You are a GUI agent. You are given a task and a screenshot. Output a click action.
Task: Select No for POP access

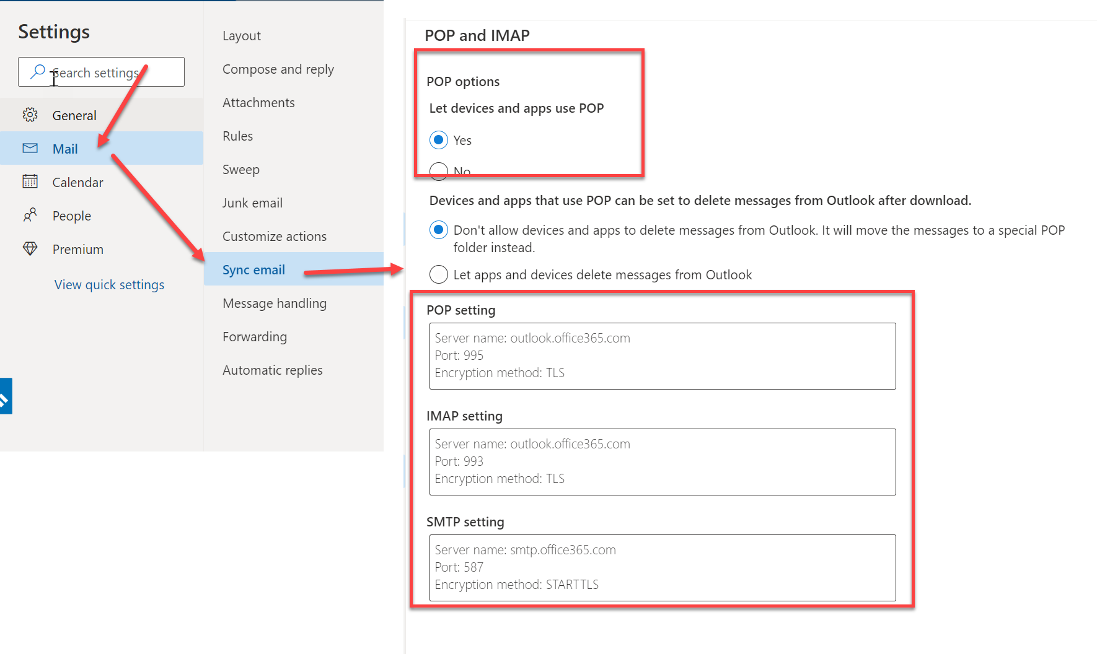coord(439,172)
